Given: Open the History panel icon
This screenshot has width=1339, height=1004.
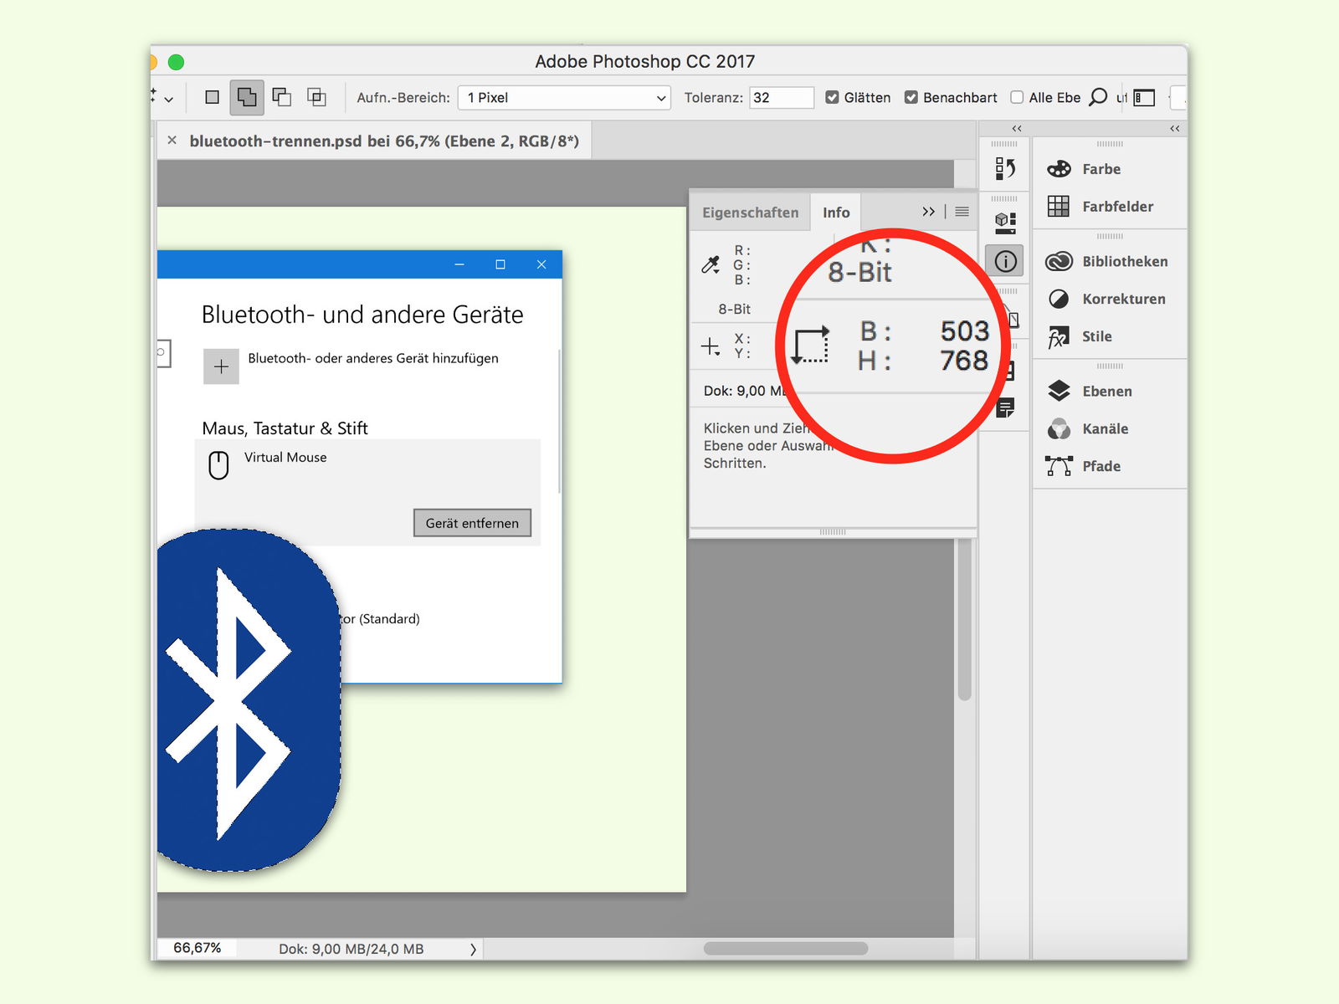Looking at the screenshot, I should pos(1005,169).
